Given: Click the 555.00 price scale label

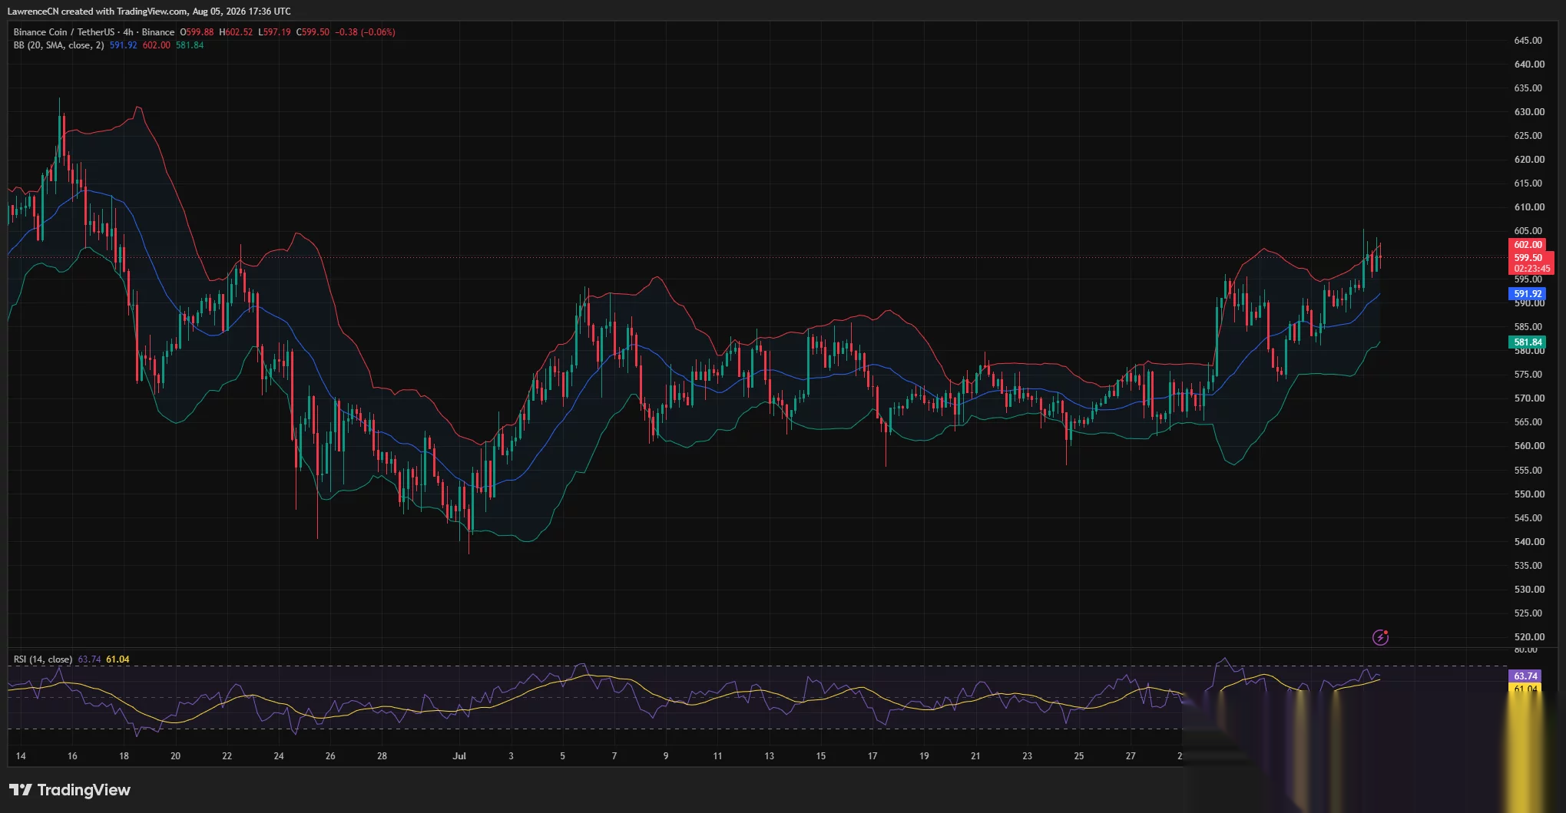Looking at the screenshot, I should tap(1528, 471).
